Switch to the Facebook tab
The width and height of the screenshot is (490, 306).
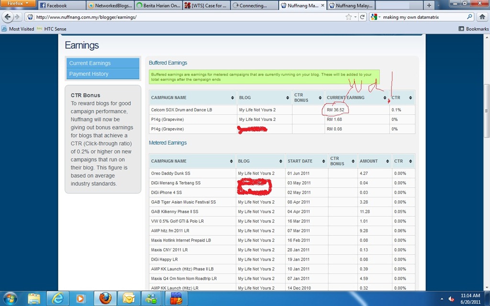click(62, 5)
